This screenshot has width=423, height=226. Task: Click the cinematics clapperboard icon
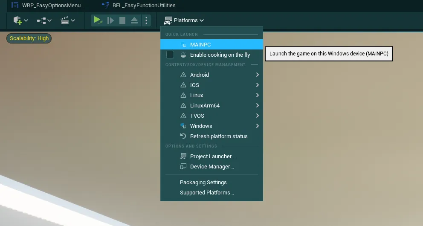(x=64, y=20)
